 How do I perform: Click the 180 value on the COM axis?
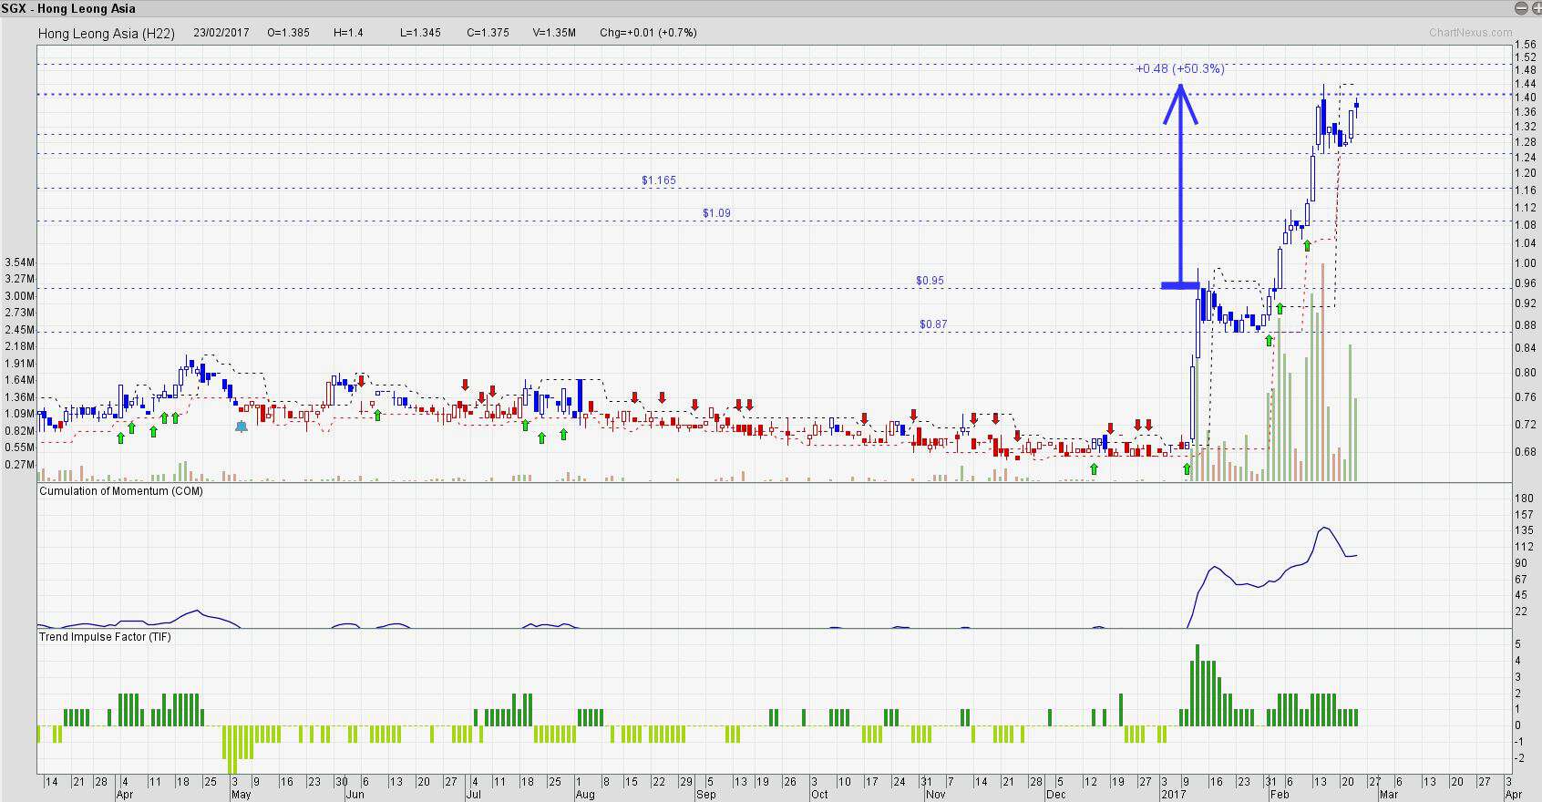[x=1523, y=498]
